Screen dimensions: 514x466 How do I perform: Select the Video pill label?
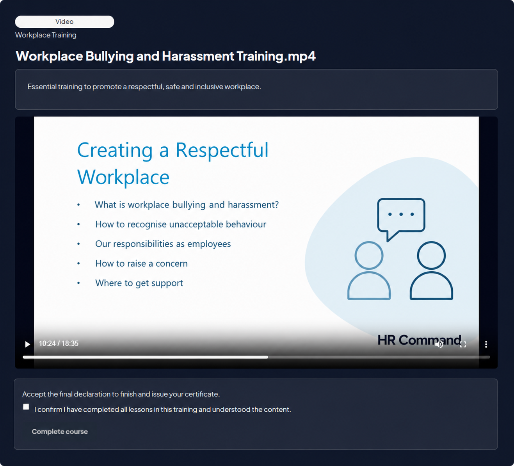pyautogui.click(x=64, y=21)
